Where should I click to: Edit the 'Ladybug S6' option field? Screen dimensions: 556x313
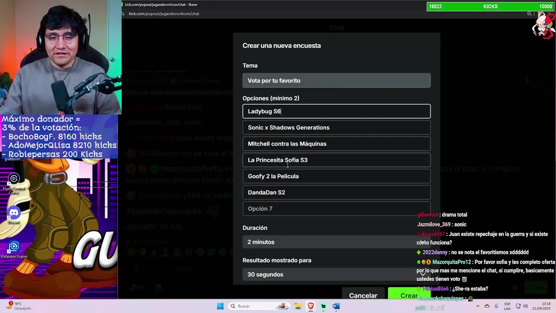coord(337,111)
